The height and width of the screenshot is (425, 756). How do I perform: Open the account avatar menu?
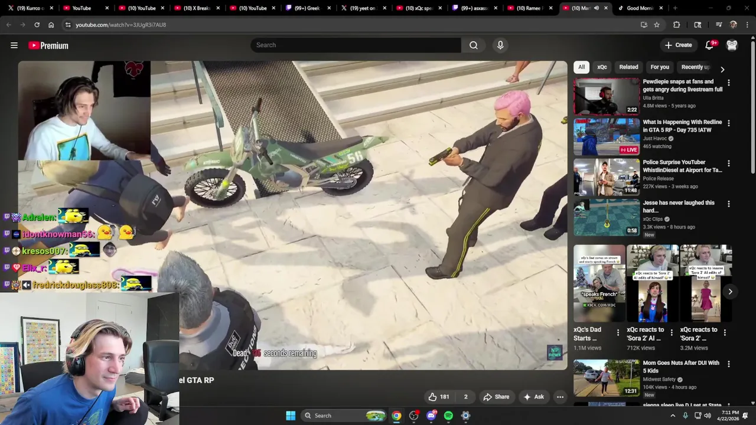(732, 45)
